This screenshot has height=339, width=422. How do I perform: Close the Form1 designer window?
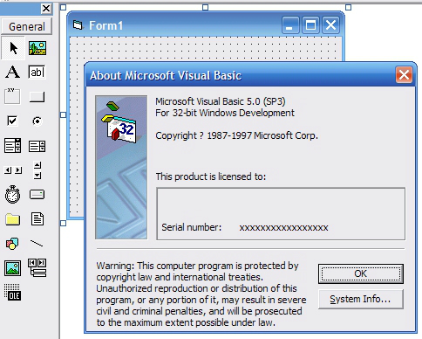pyautogui.click(x=330, y=25)
